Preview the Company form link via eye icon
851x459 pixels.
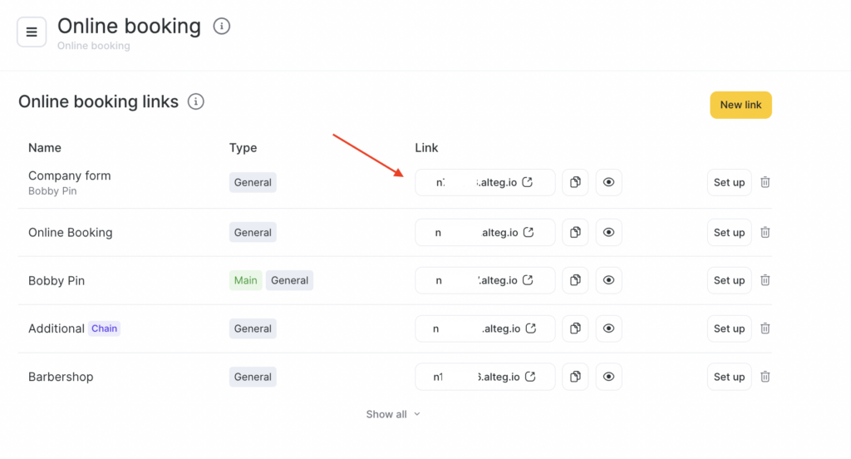coord(609,183)
